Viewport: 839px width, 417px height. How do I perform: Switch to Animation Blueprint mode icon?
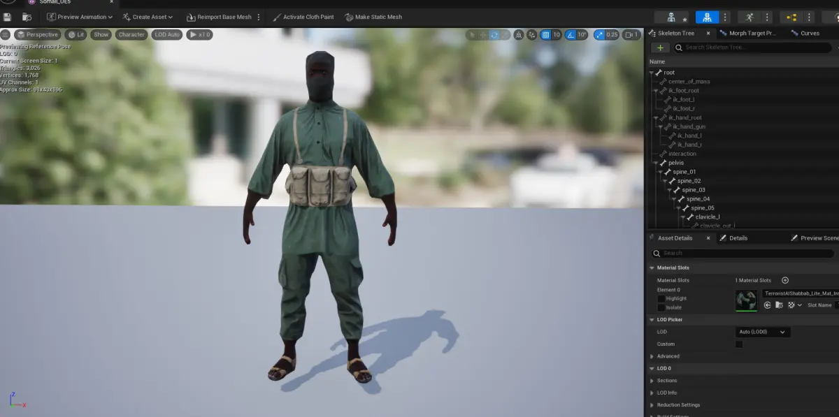792,17
